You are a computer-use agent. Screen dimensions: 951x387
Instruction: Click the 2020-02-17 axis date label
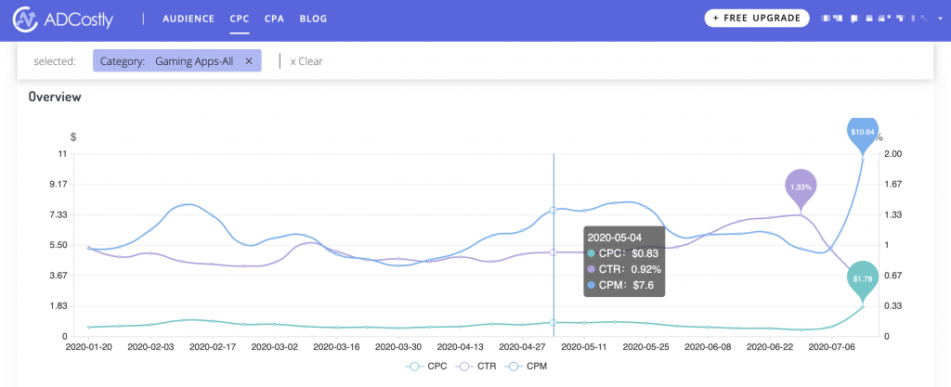tap(213, 348)
